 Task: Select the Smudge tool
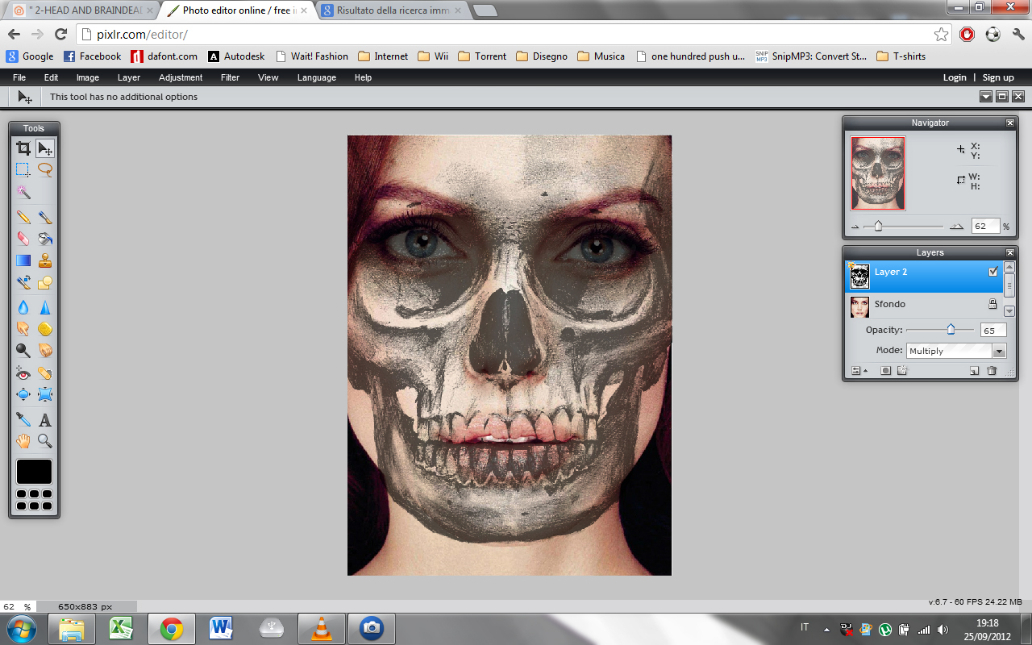pyautogui.click(x=23, y=329)
